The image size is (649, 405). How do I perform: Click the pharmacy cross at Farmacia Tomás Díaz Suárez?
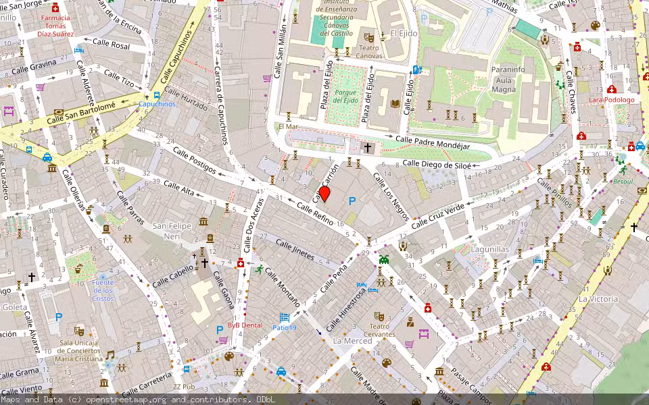55,8
